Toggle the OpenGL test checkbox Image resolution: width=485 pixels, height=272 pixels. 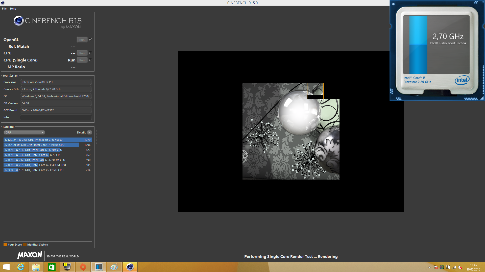coord(90,40)
